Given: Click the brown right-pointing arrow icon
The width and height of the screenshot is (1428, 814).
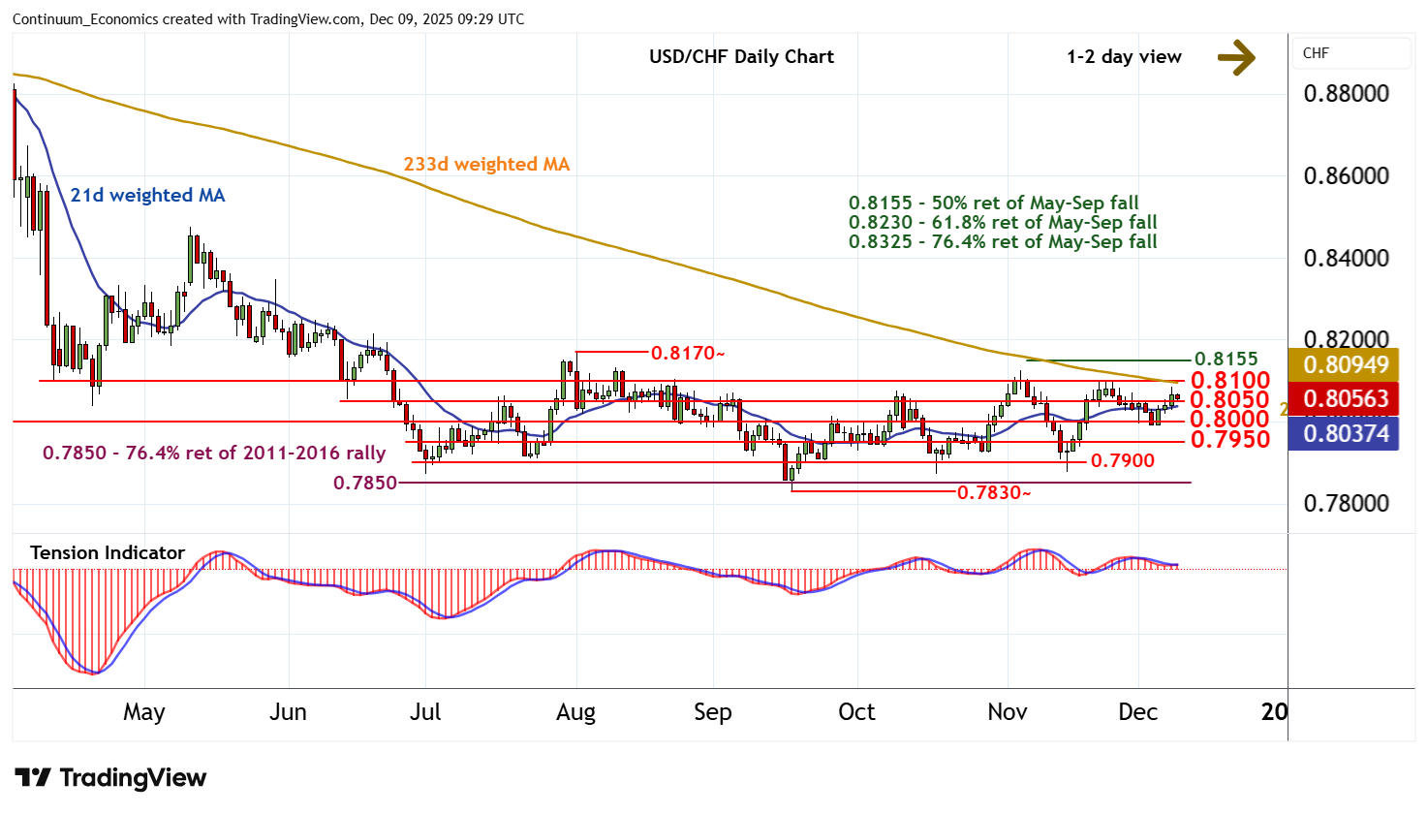Looking at the screenshot, I should pos(1236,57).
